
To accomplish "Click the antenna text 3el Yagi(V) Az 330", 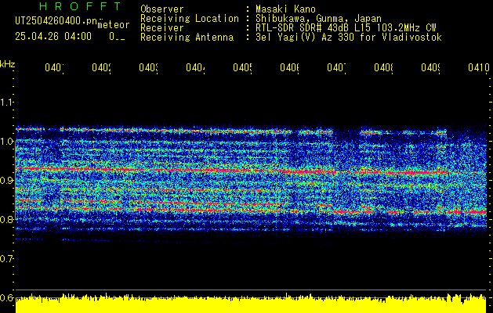I will pyautogui.click(x=305, y=38).
